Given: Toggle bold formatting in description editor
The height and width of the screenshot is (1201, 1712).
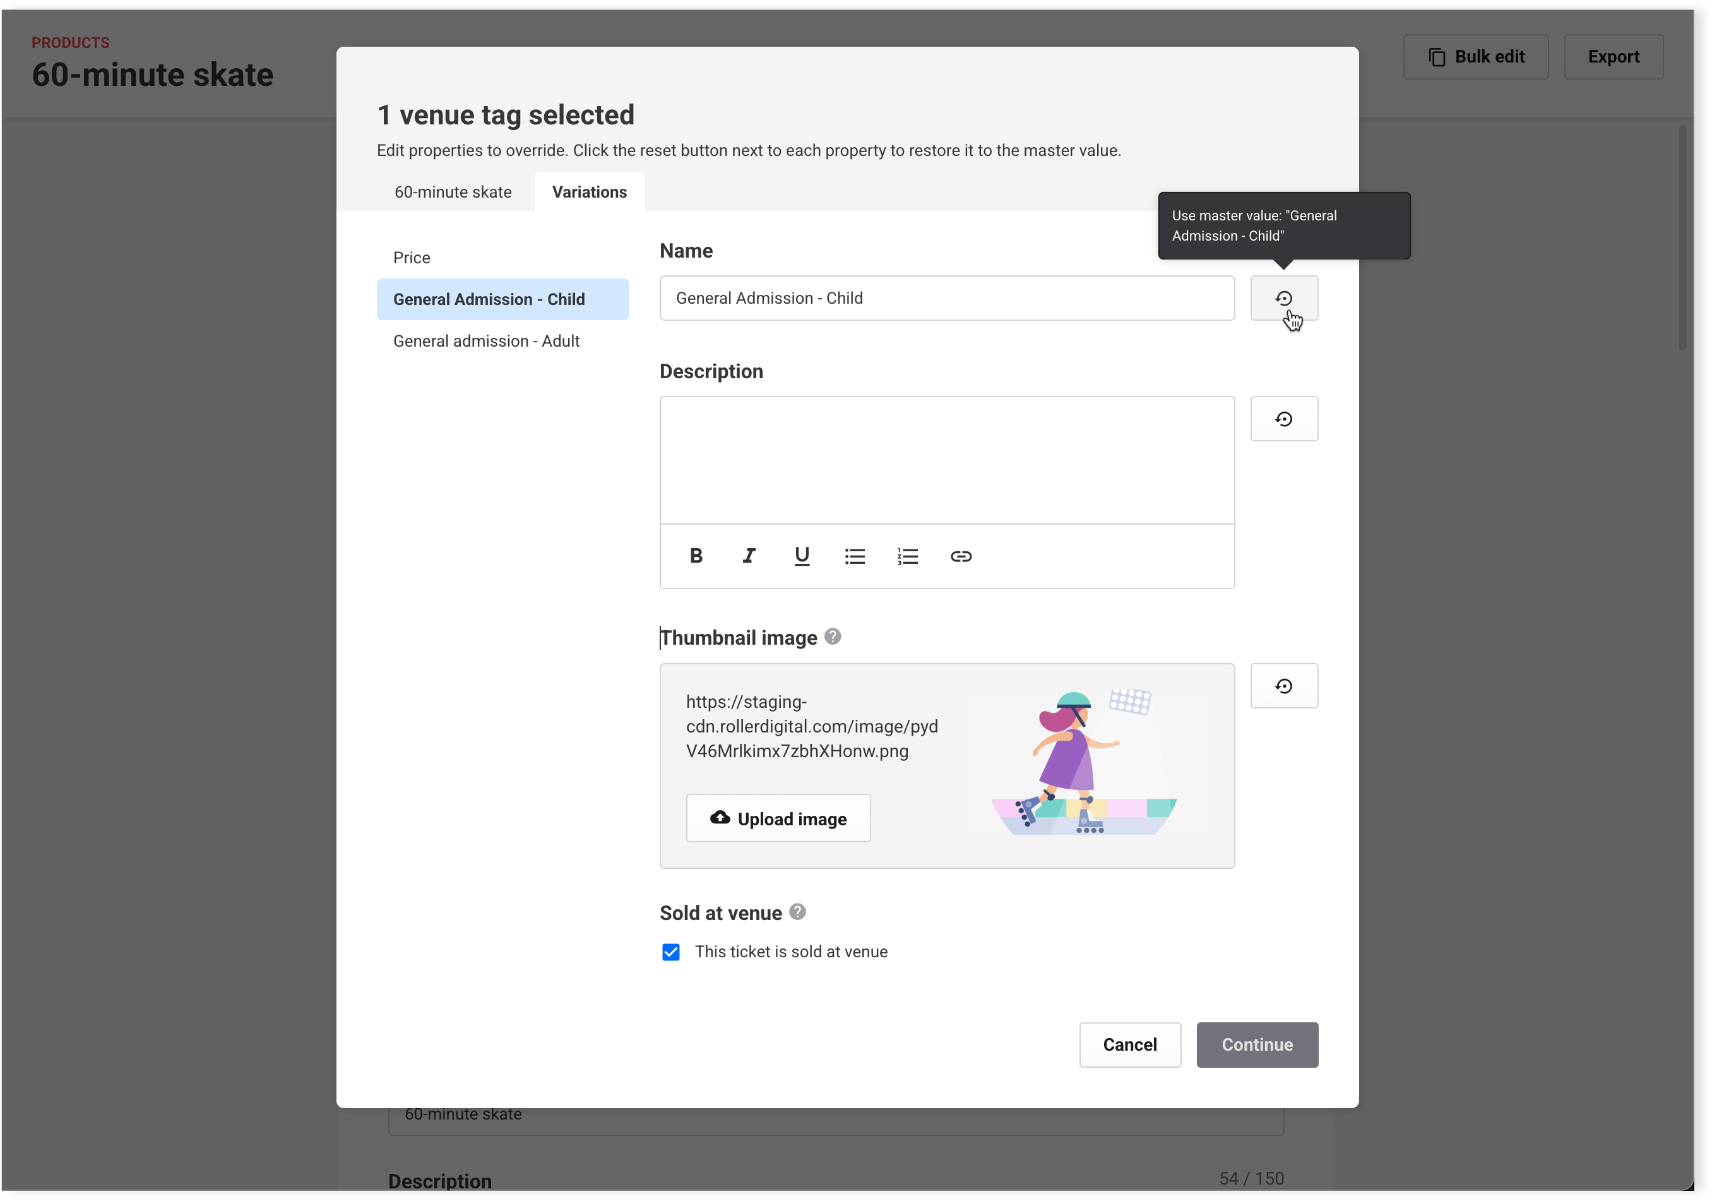Looking at the screenshot, I should click(x=696, y=556).
